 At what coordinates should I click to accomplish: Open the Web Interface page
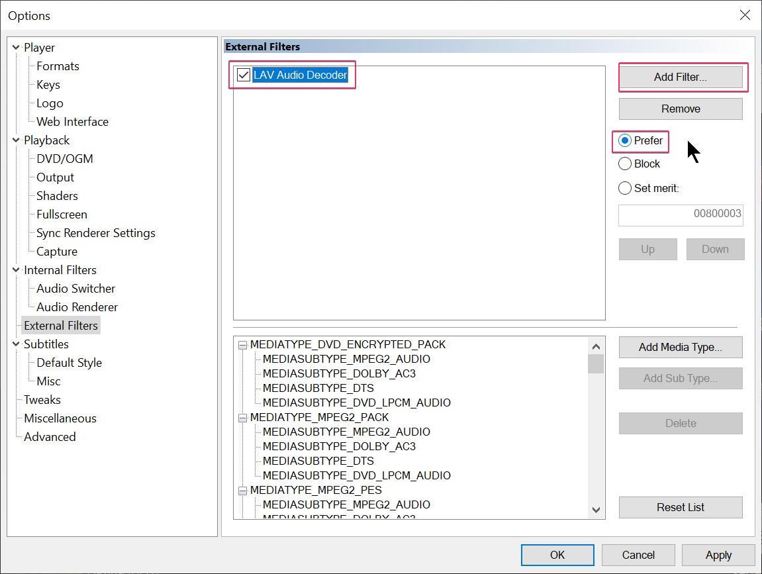coord(72,122)
